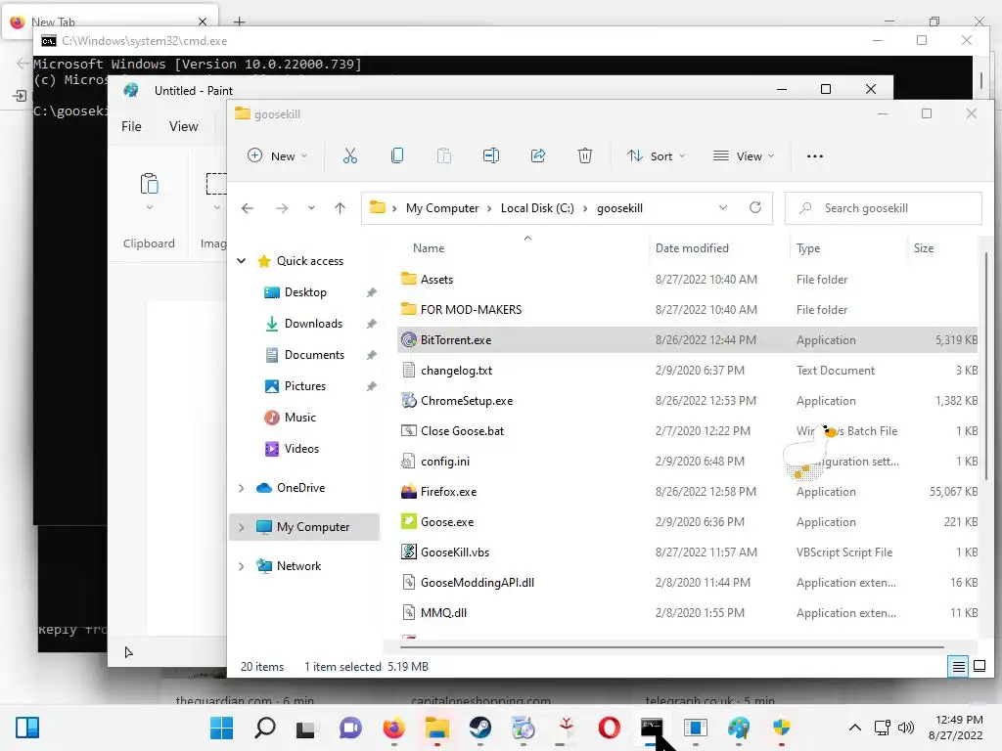Click the horizontal scrollbar of file list
The image size is (1002, 751).
[671, 647]
